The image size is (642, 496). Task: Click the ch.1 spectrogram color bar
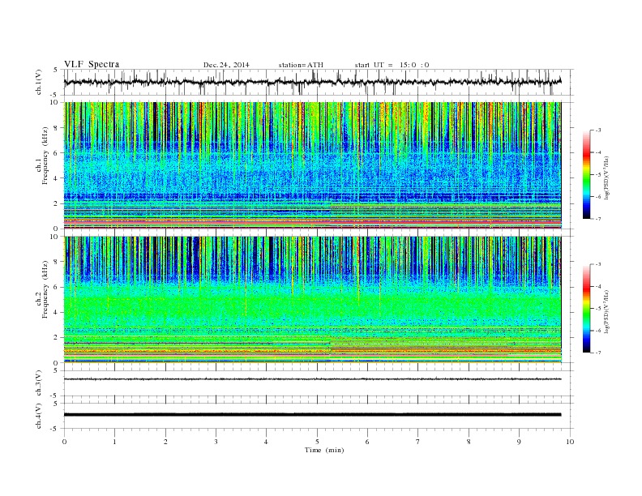[x=586, y=175]
